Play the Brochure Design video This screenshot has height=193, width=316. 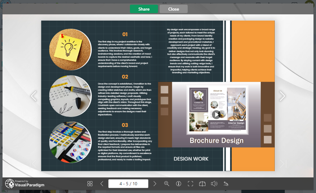216,114
